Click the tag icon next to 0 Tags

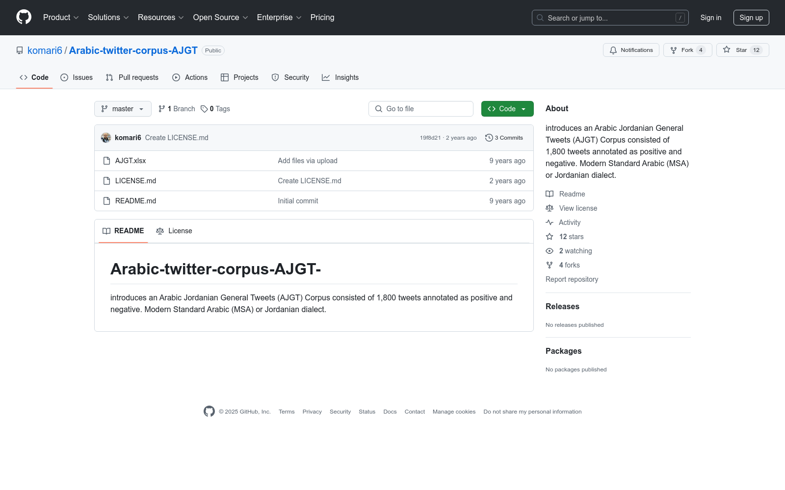pyautogui.click(x=204, y=109)
